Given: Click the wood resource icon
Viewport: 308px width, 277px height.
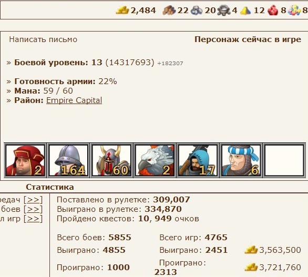Looking at the screenshot, I should tap(169, 10).
